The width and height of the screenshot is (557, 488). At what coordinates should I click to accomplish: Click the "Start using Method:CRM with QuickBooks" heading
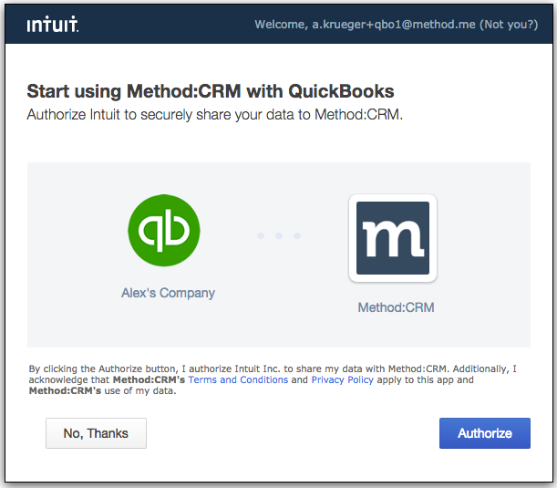click(211, 91)
